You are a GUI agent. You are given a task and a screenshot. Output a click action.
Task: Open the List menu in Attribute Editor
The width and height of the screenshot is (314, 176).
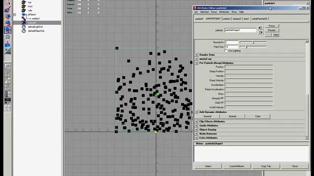196,12
